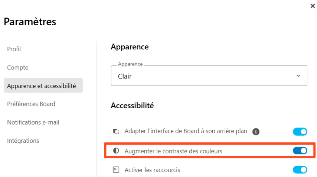This screenshot has width=317, height=177.
Task: Click the info icon beside Adapter l'interface
Action: point(255,131)
